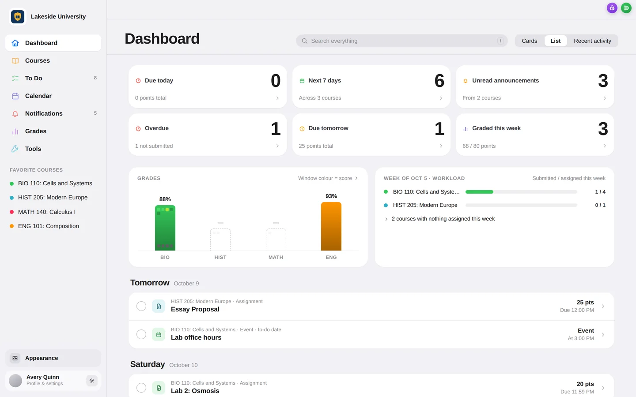The height and width of the screenshot is (397, 636).
Task: Mark Essay Proposal as done
Action: [141, 306]
